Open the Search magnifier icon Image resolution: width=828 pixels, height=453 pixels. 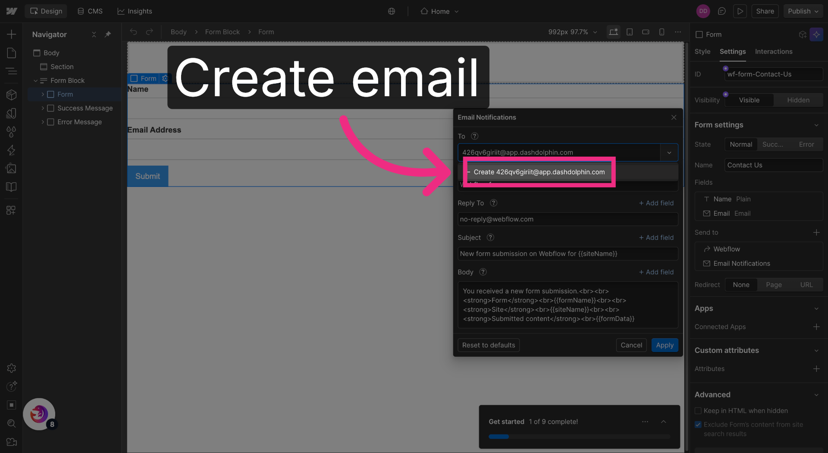click(x=12, y=423)
